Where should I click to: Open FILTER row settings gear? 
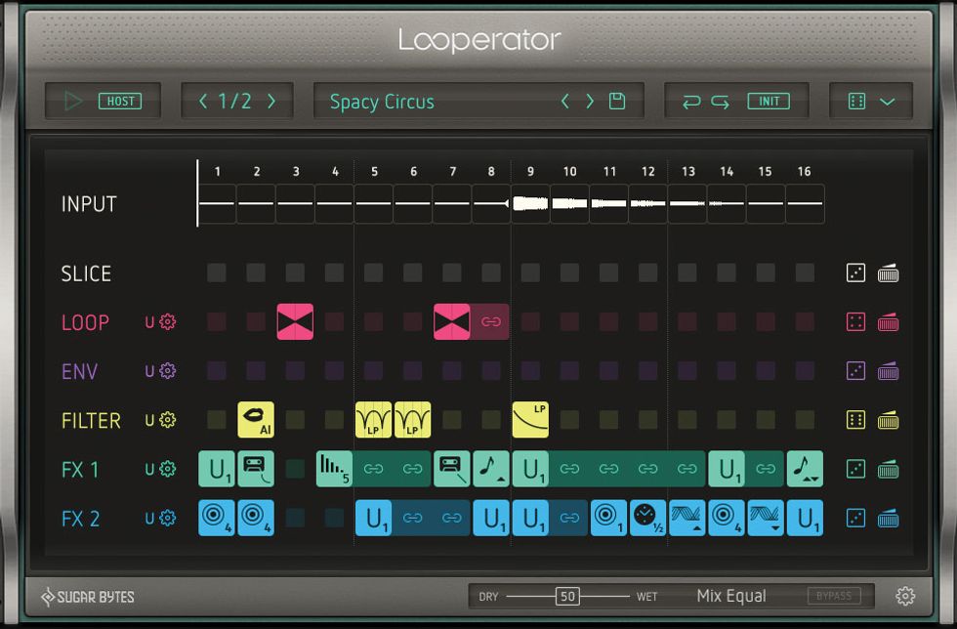point(168,420)
